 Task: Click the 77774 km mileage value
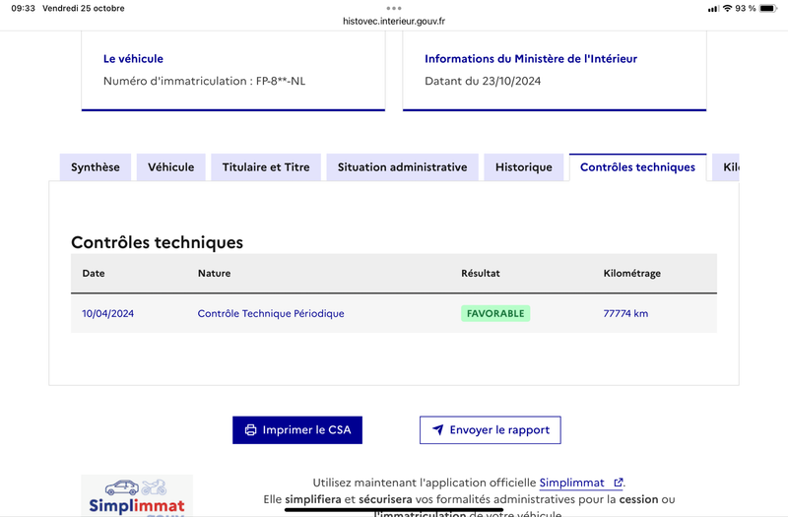625,313
